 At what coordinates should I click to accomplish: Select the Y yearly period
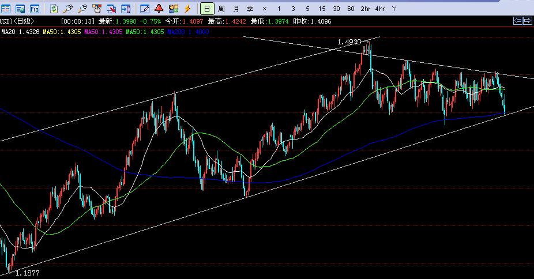pyautogui.click(x=394, y=9)
